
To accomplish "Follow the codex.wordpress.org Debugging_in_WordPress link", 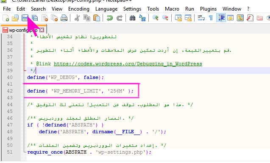I will [x=128, y=64].
